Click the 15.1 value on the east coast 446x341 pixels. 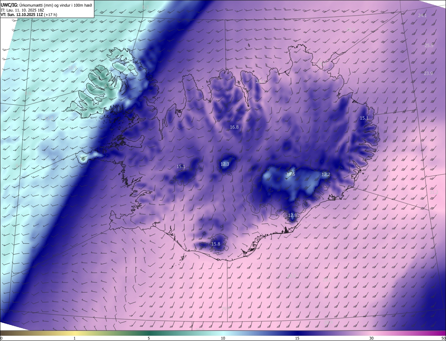point(364,118)
